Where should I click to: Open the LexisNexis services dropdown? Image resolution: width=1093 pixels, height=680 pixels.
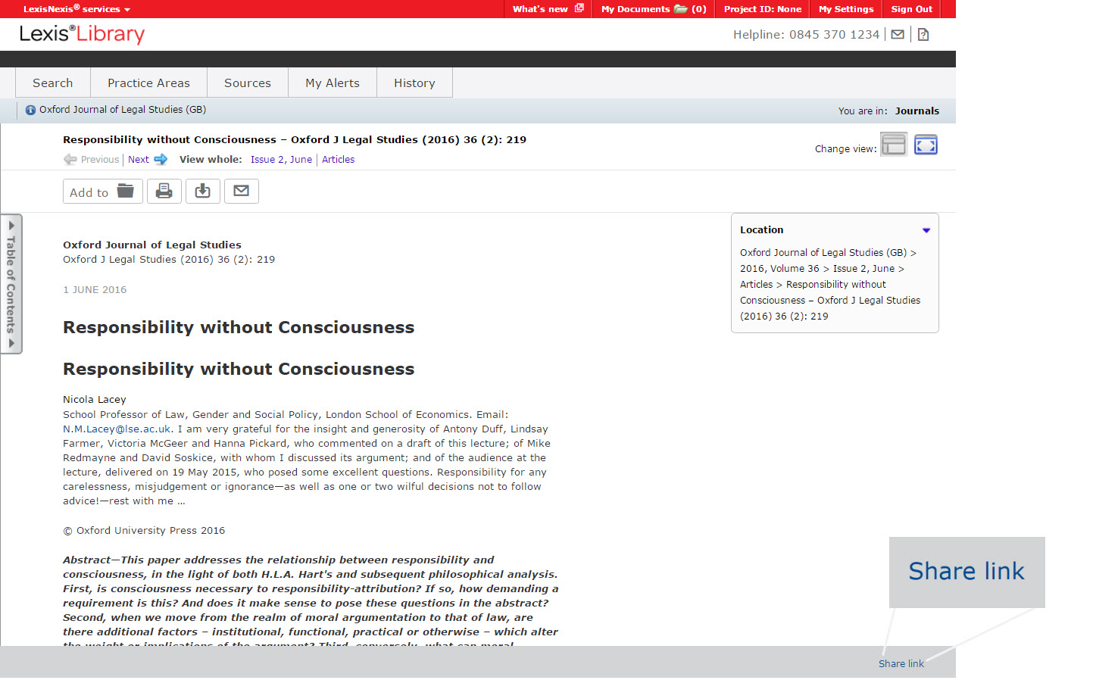pos(77,9)
